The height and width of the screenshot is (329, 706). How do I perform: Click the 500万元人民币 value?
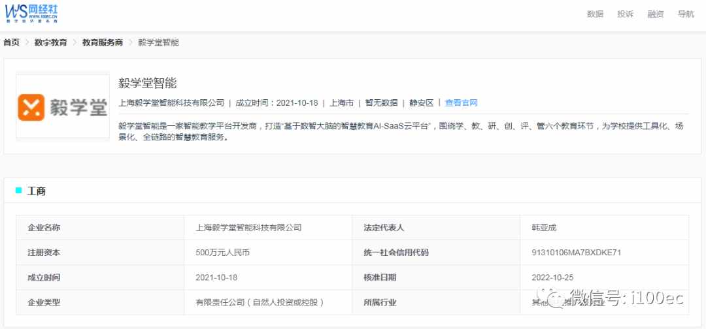coord(222,253)
